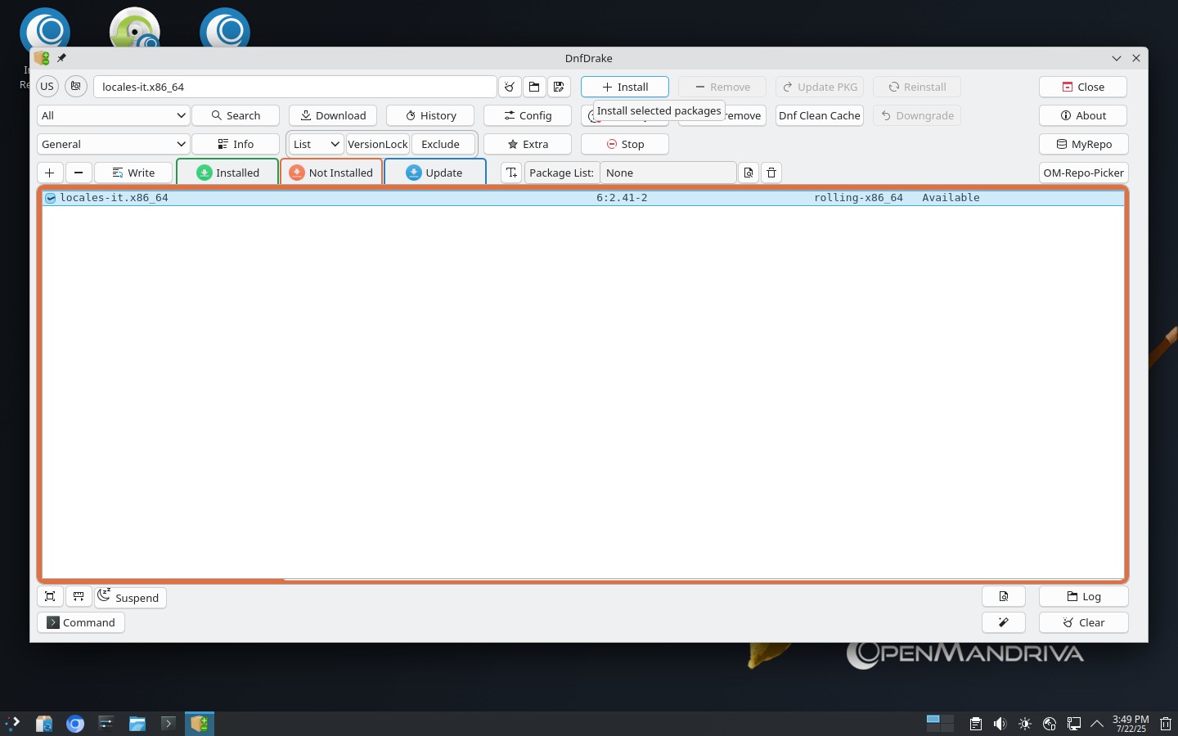Clear the search field with the broom icon
This screenshot has width=1178, height=736.
click(x=510, y=87)
